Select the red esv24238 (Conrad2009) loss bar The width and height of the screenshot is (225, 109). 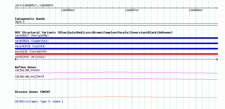coord(116,54)
